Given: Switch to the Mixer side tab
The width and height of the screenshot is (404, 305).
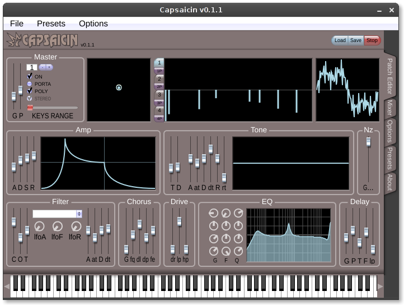Looking at the screenshot, I should (389, 107).
